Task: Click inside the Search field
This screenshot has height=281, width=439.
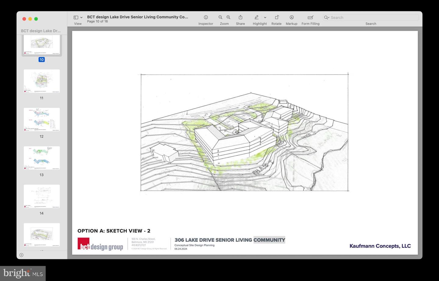Action: click(373, 18)
